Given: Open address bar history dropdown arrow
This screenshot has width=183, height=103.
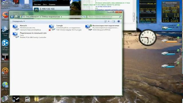Looking at the screenshot, I should [81, 17].
